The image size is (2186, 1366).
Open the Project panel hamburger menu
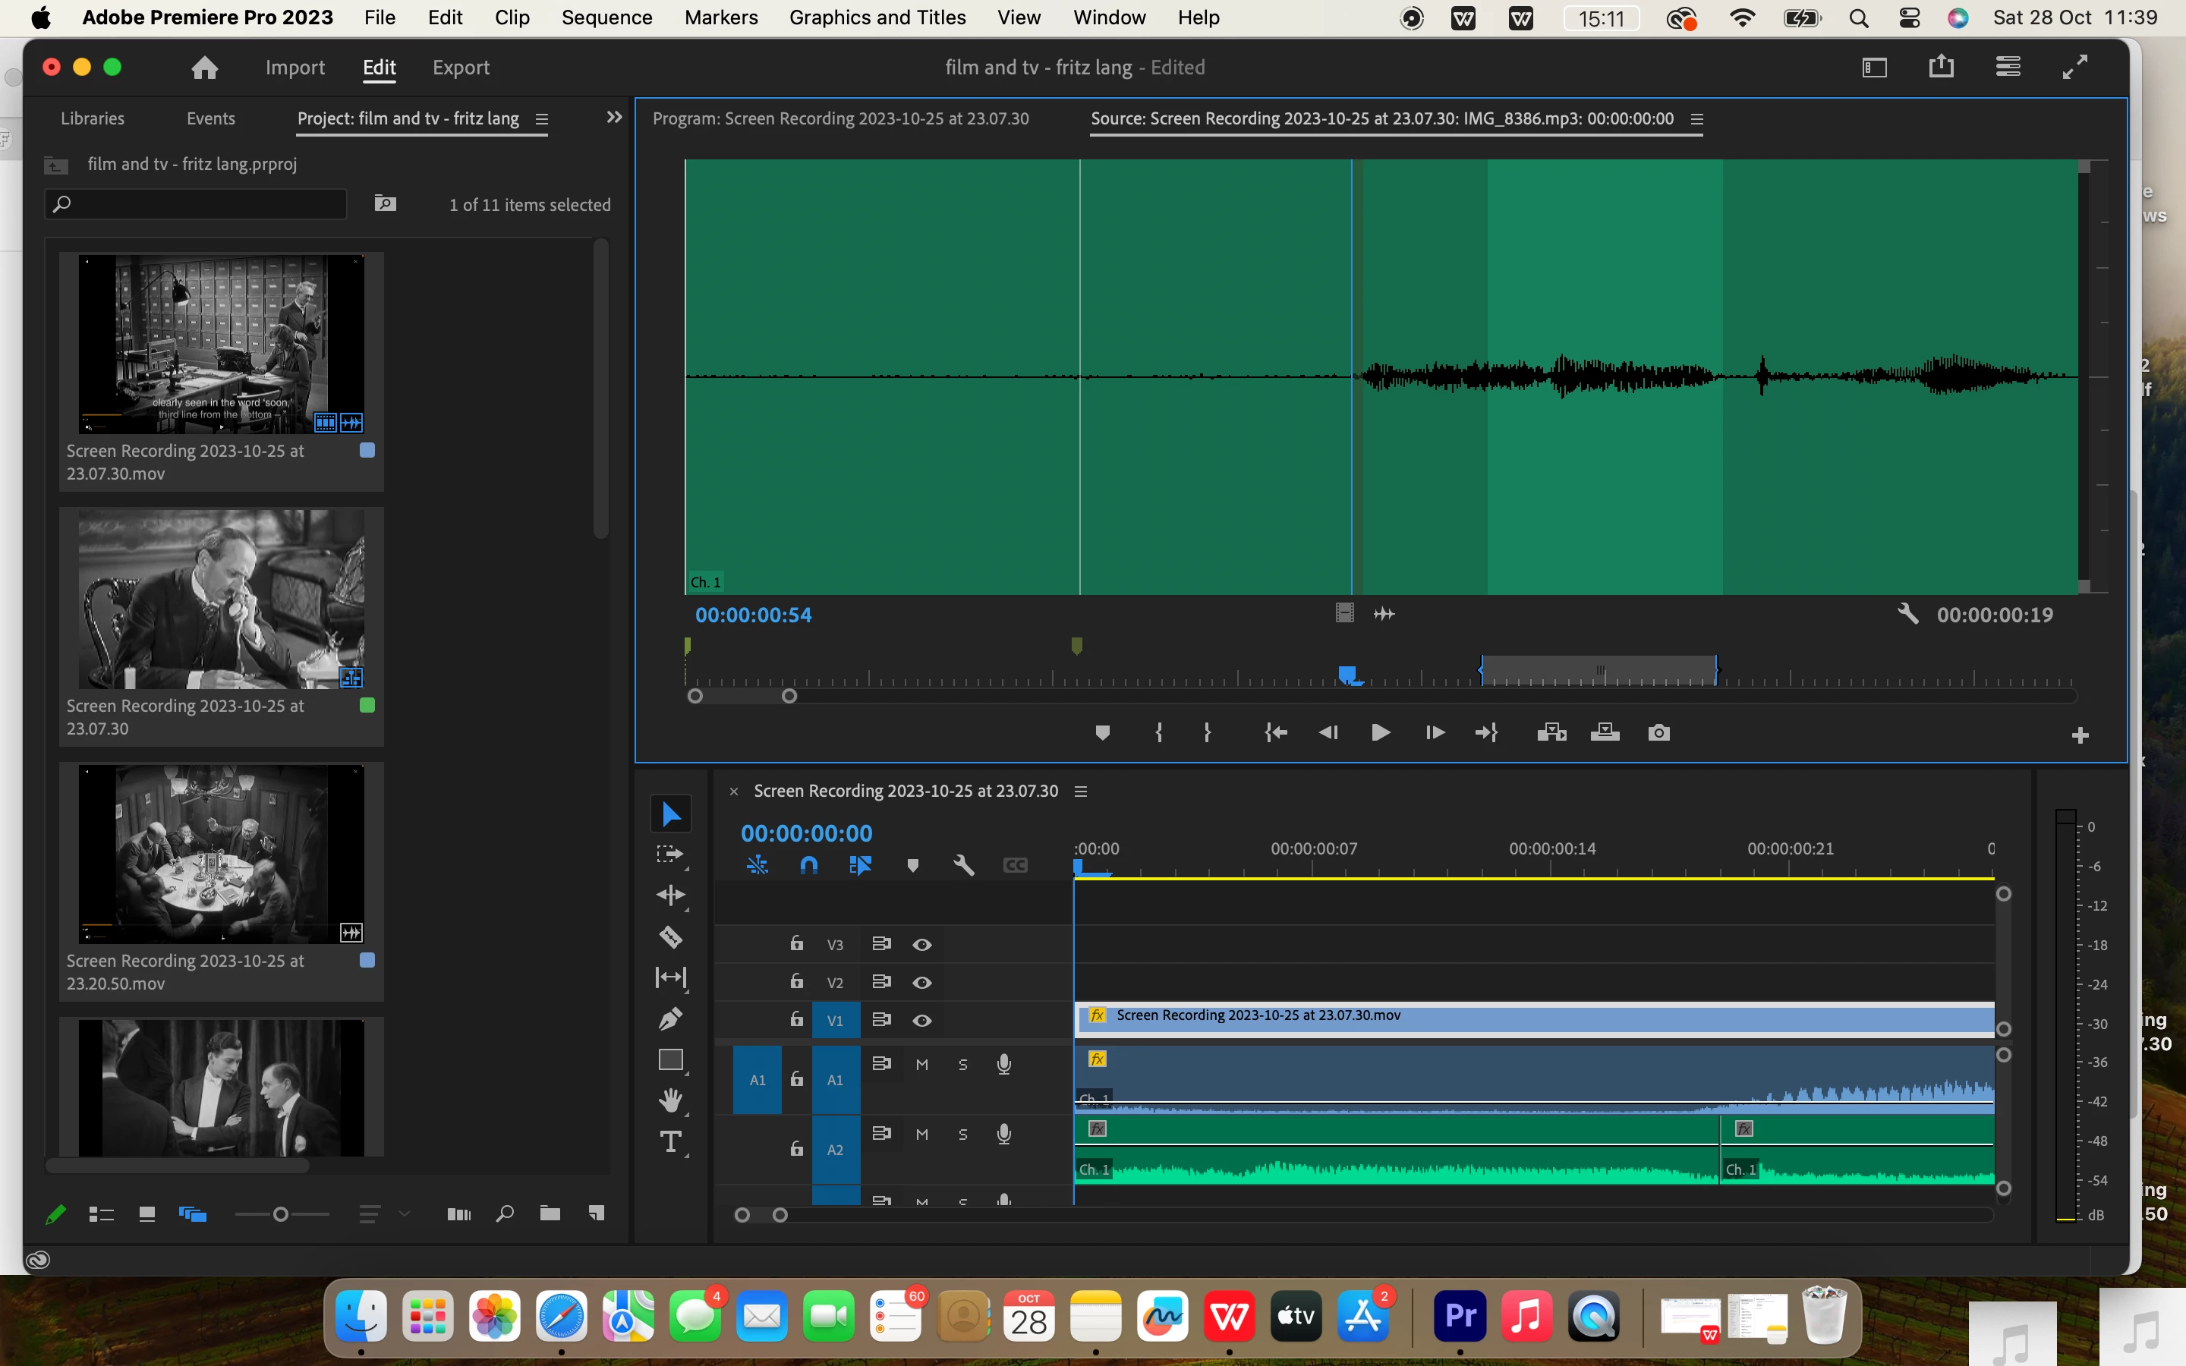pos(542,119)
